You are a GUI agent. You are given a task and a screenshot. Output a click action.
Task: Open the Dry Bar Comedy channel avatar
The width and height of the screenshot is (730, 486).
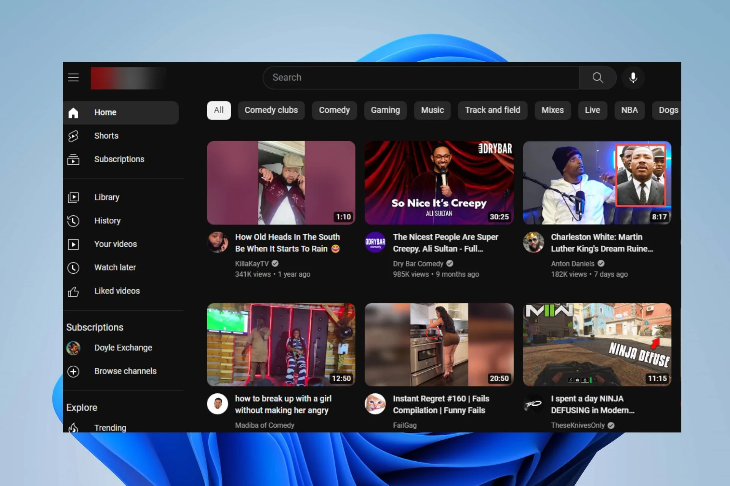[375, 242]
